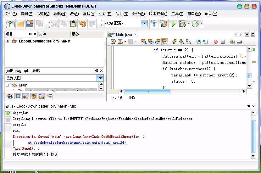Jump to previous bookmark icon

(175, 42)
